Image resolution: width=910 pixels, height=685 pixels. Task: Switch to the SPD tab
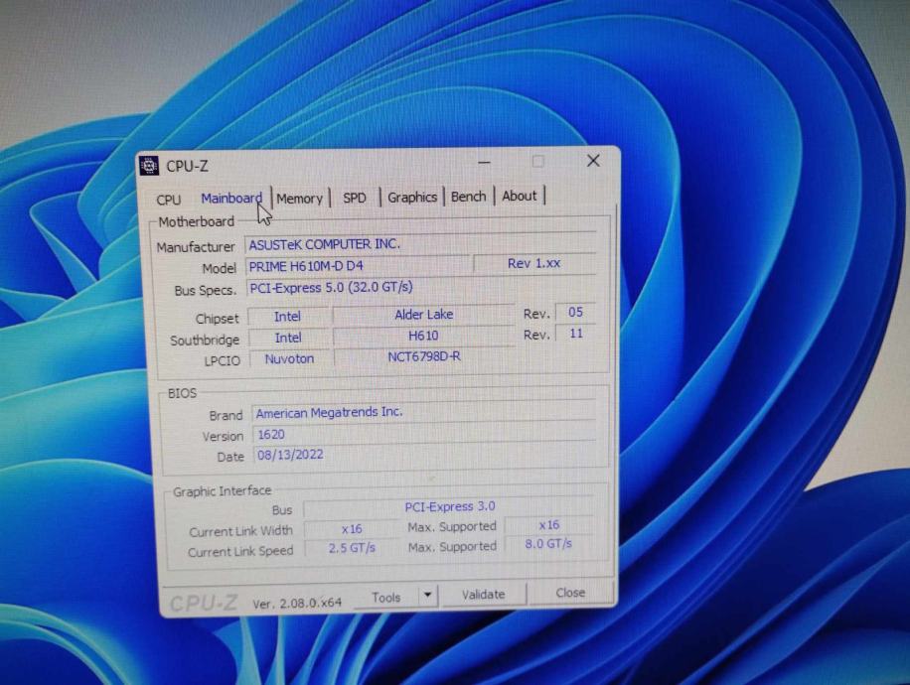pos(355,198)
